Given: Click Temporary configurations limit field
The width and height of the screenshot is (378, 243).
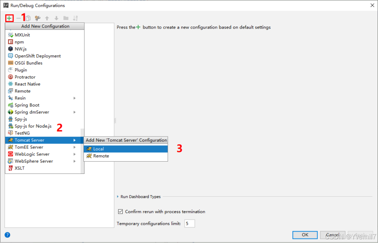Looking at the screenshot, I should [x=189, y=223].
